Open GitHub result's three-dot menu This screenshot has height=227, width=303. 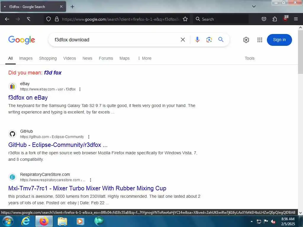pyautogui.click(x=89, y=137)
